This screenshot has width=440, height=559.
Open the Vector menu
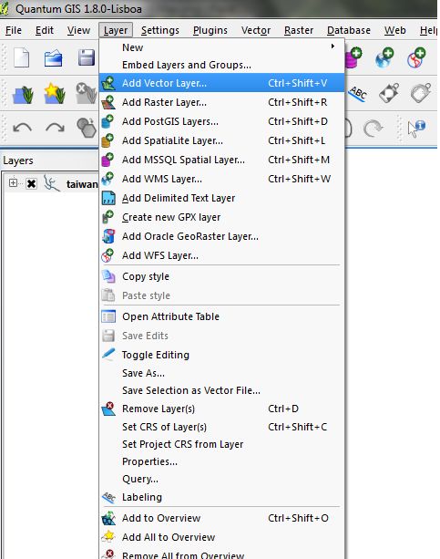(256, 30)
